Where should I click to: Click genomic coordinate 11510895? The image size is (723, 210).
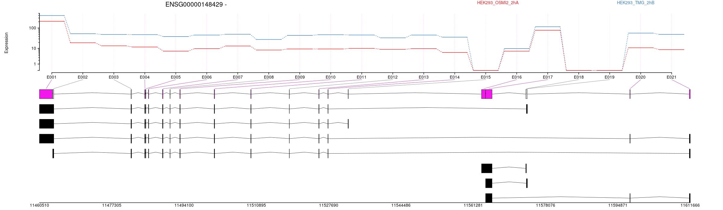pos(256,205)
